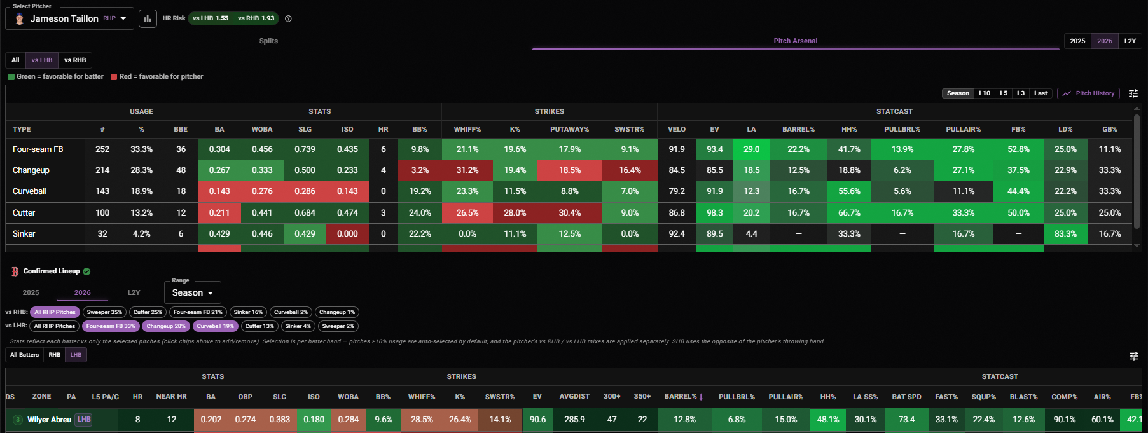Screen dimensions: 1148x433
Task: Click the Four-seam FB LA value 29.0
Action: [x=751, y=149]
